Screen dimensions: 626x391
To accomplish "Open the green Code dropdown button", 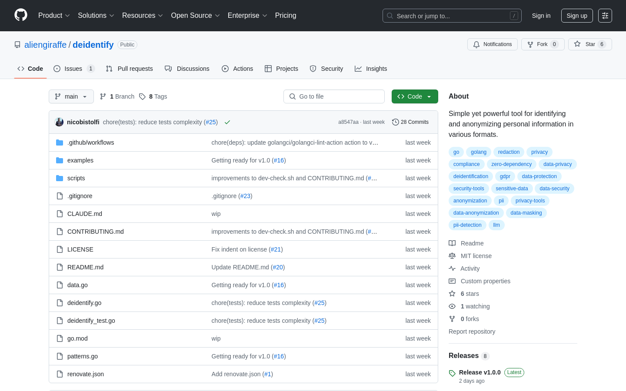I will [415, 96].
